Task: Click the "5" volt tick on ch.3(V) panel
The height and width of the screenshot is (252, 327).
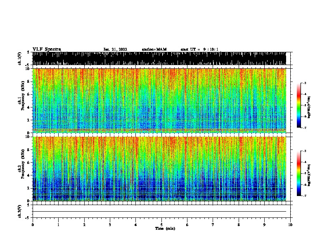Action: click(28, 205)
